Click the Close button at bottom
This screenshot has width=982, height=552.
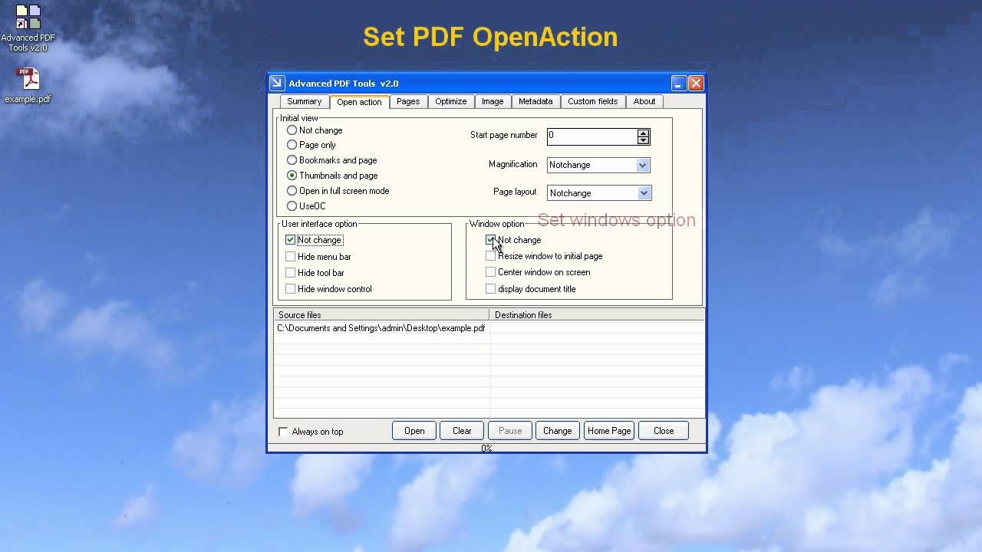tap(664, 431)
